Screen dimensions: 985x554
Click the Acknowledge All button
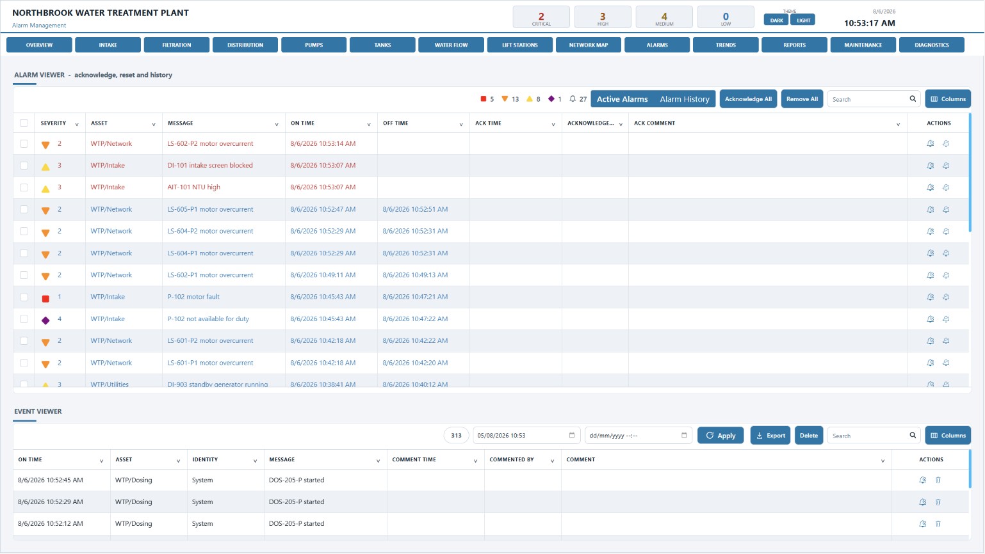748,99
